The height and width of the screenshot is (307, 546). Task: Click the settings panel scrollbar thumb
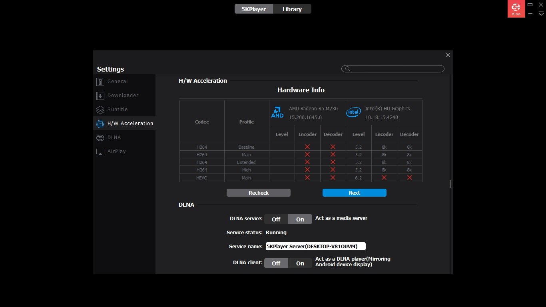point(450,184)
